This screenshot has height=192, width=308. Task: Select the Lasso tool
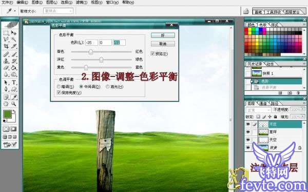[x=6, y=40]
